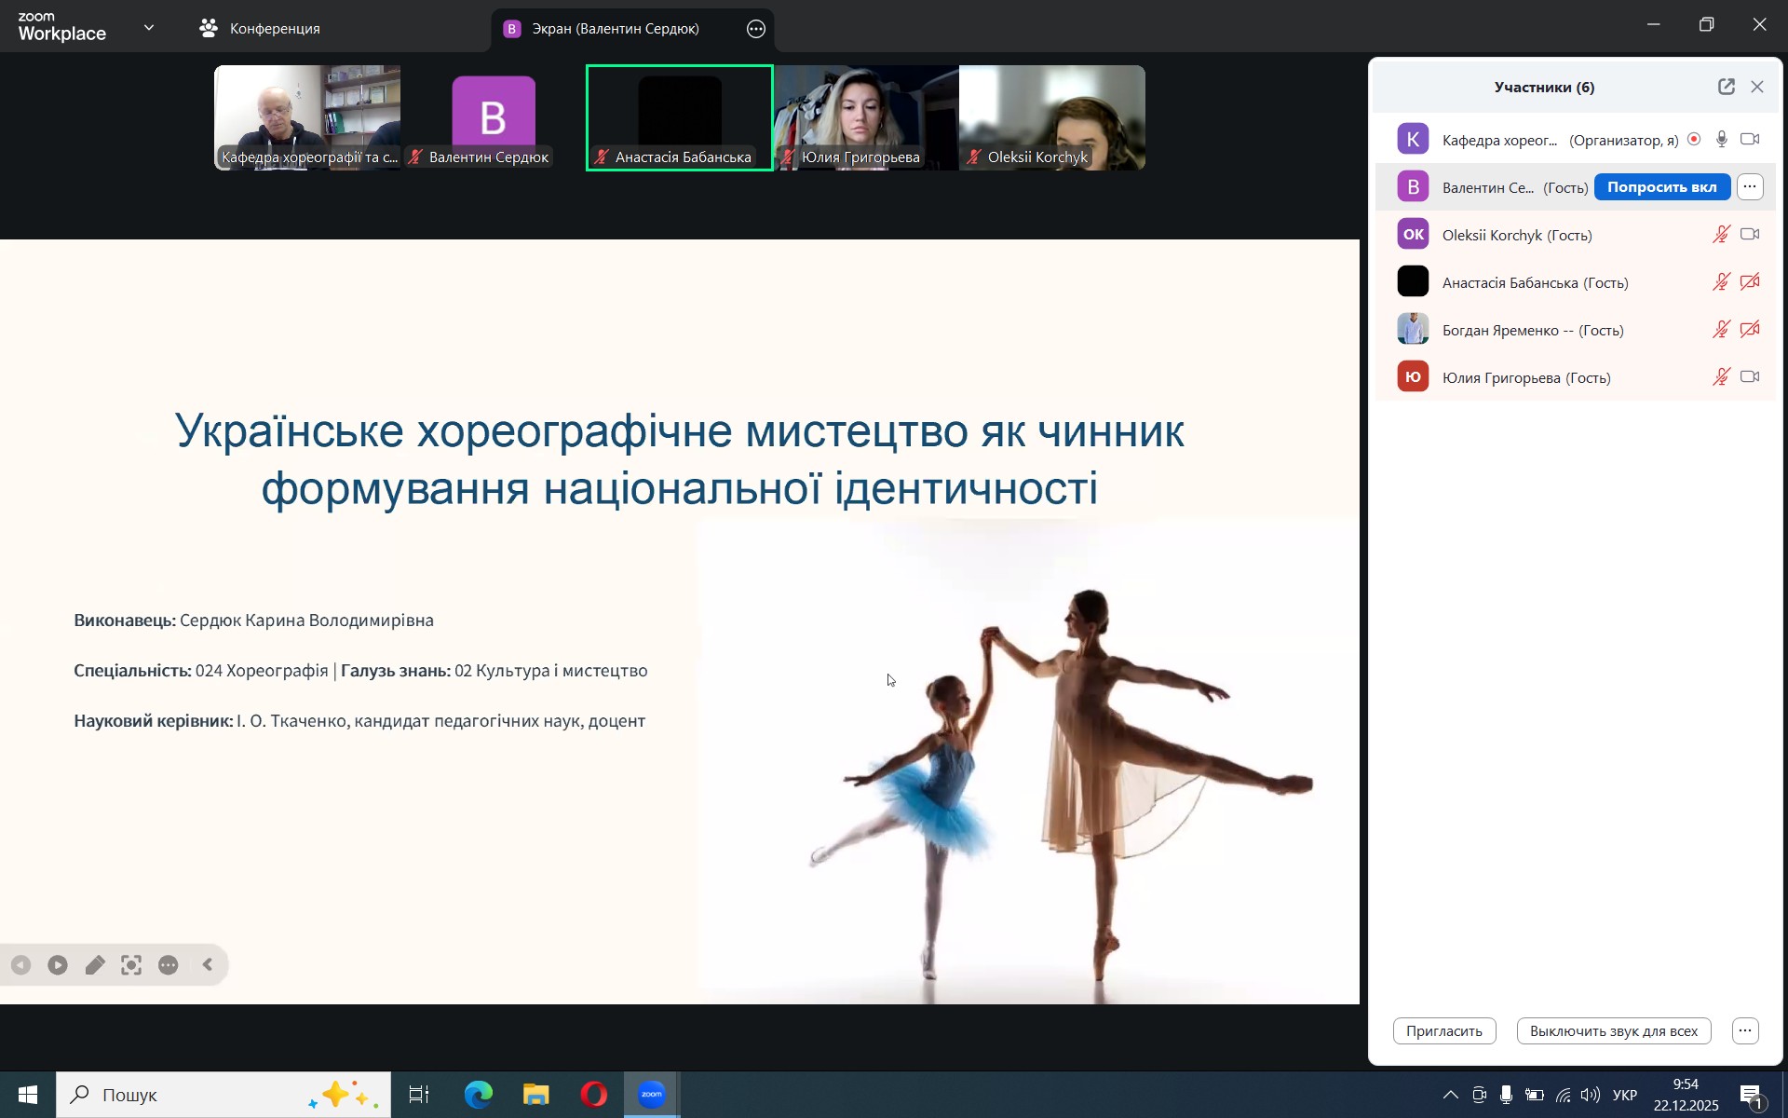The height and width of the screenshot is (1118, 1788).
Task: Toggle host microphone in participants list
Action: [1722, 140]
